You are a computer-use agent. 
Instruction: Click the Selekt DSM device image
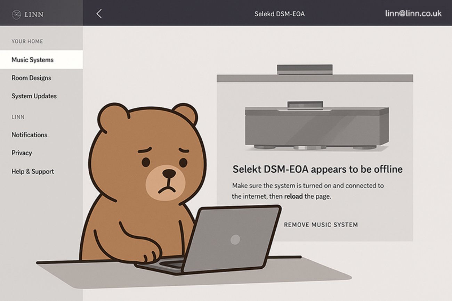(317, 126)
